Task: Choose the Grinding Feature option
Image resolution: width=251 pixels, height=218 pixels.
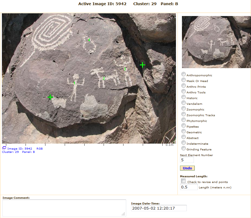Action: 184,149
